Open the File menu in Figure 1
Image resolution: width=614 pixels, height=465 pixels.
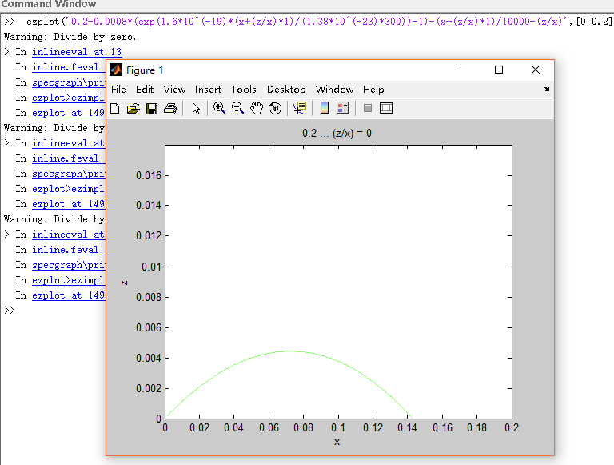[118, 90]
